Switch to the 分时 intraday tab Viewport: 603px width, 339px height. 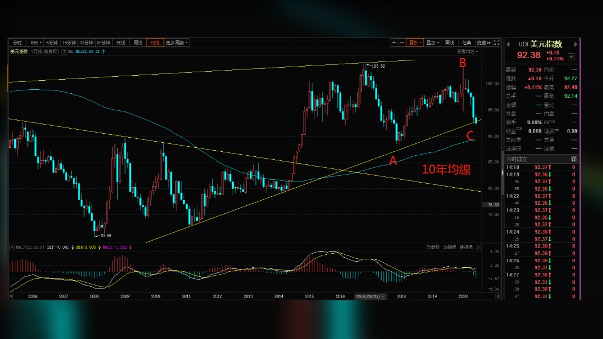point(17,43)
